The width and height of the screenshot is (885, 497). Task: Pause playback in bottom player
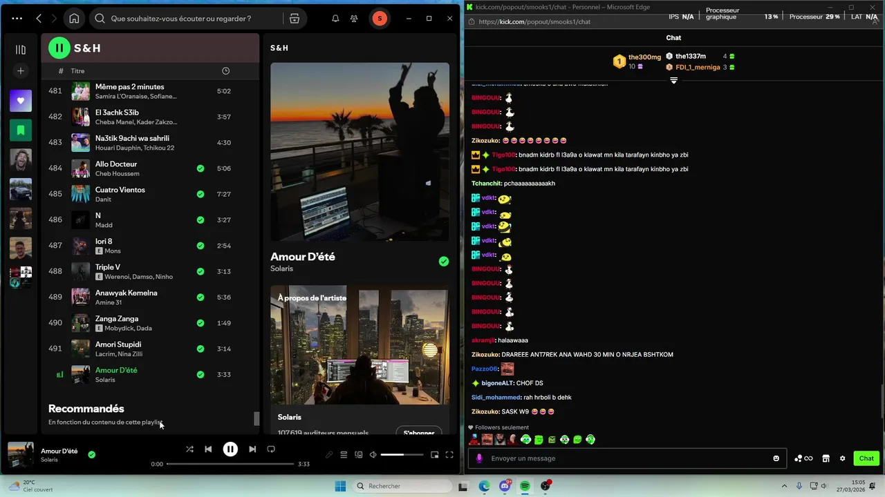[230, 449]
